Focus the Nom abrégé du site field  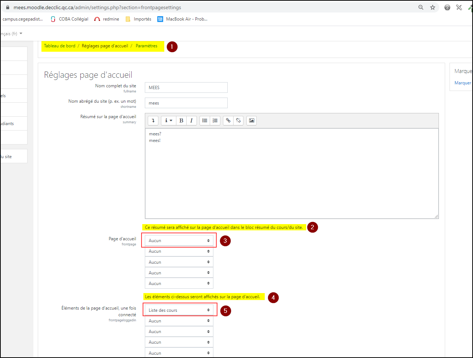tap(186, 103)
